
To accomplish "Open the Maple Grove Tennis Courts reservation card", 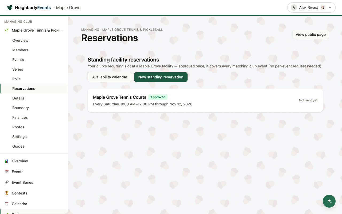I will coord(205,100).
